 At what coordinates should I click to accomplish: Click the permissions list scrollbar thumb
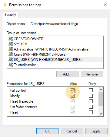click(x=101, y=99)
